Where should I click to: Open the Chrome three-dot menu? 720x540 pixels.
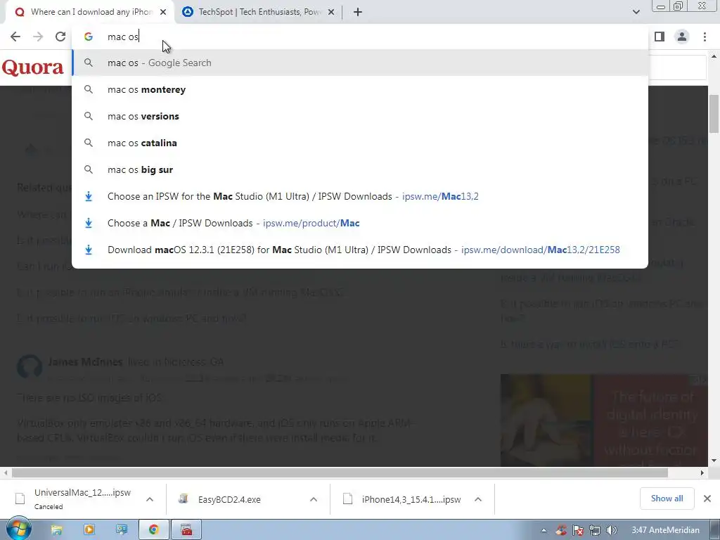(705, 37)
